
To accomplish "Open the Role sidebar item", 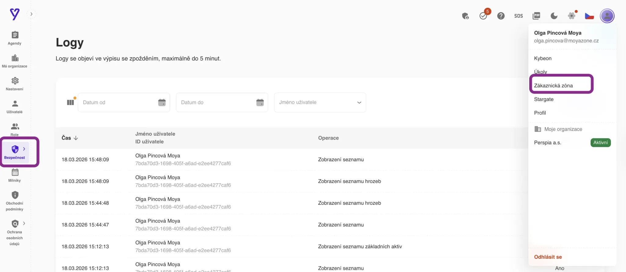I will (x=15, y=130).
